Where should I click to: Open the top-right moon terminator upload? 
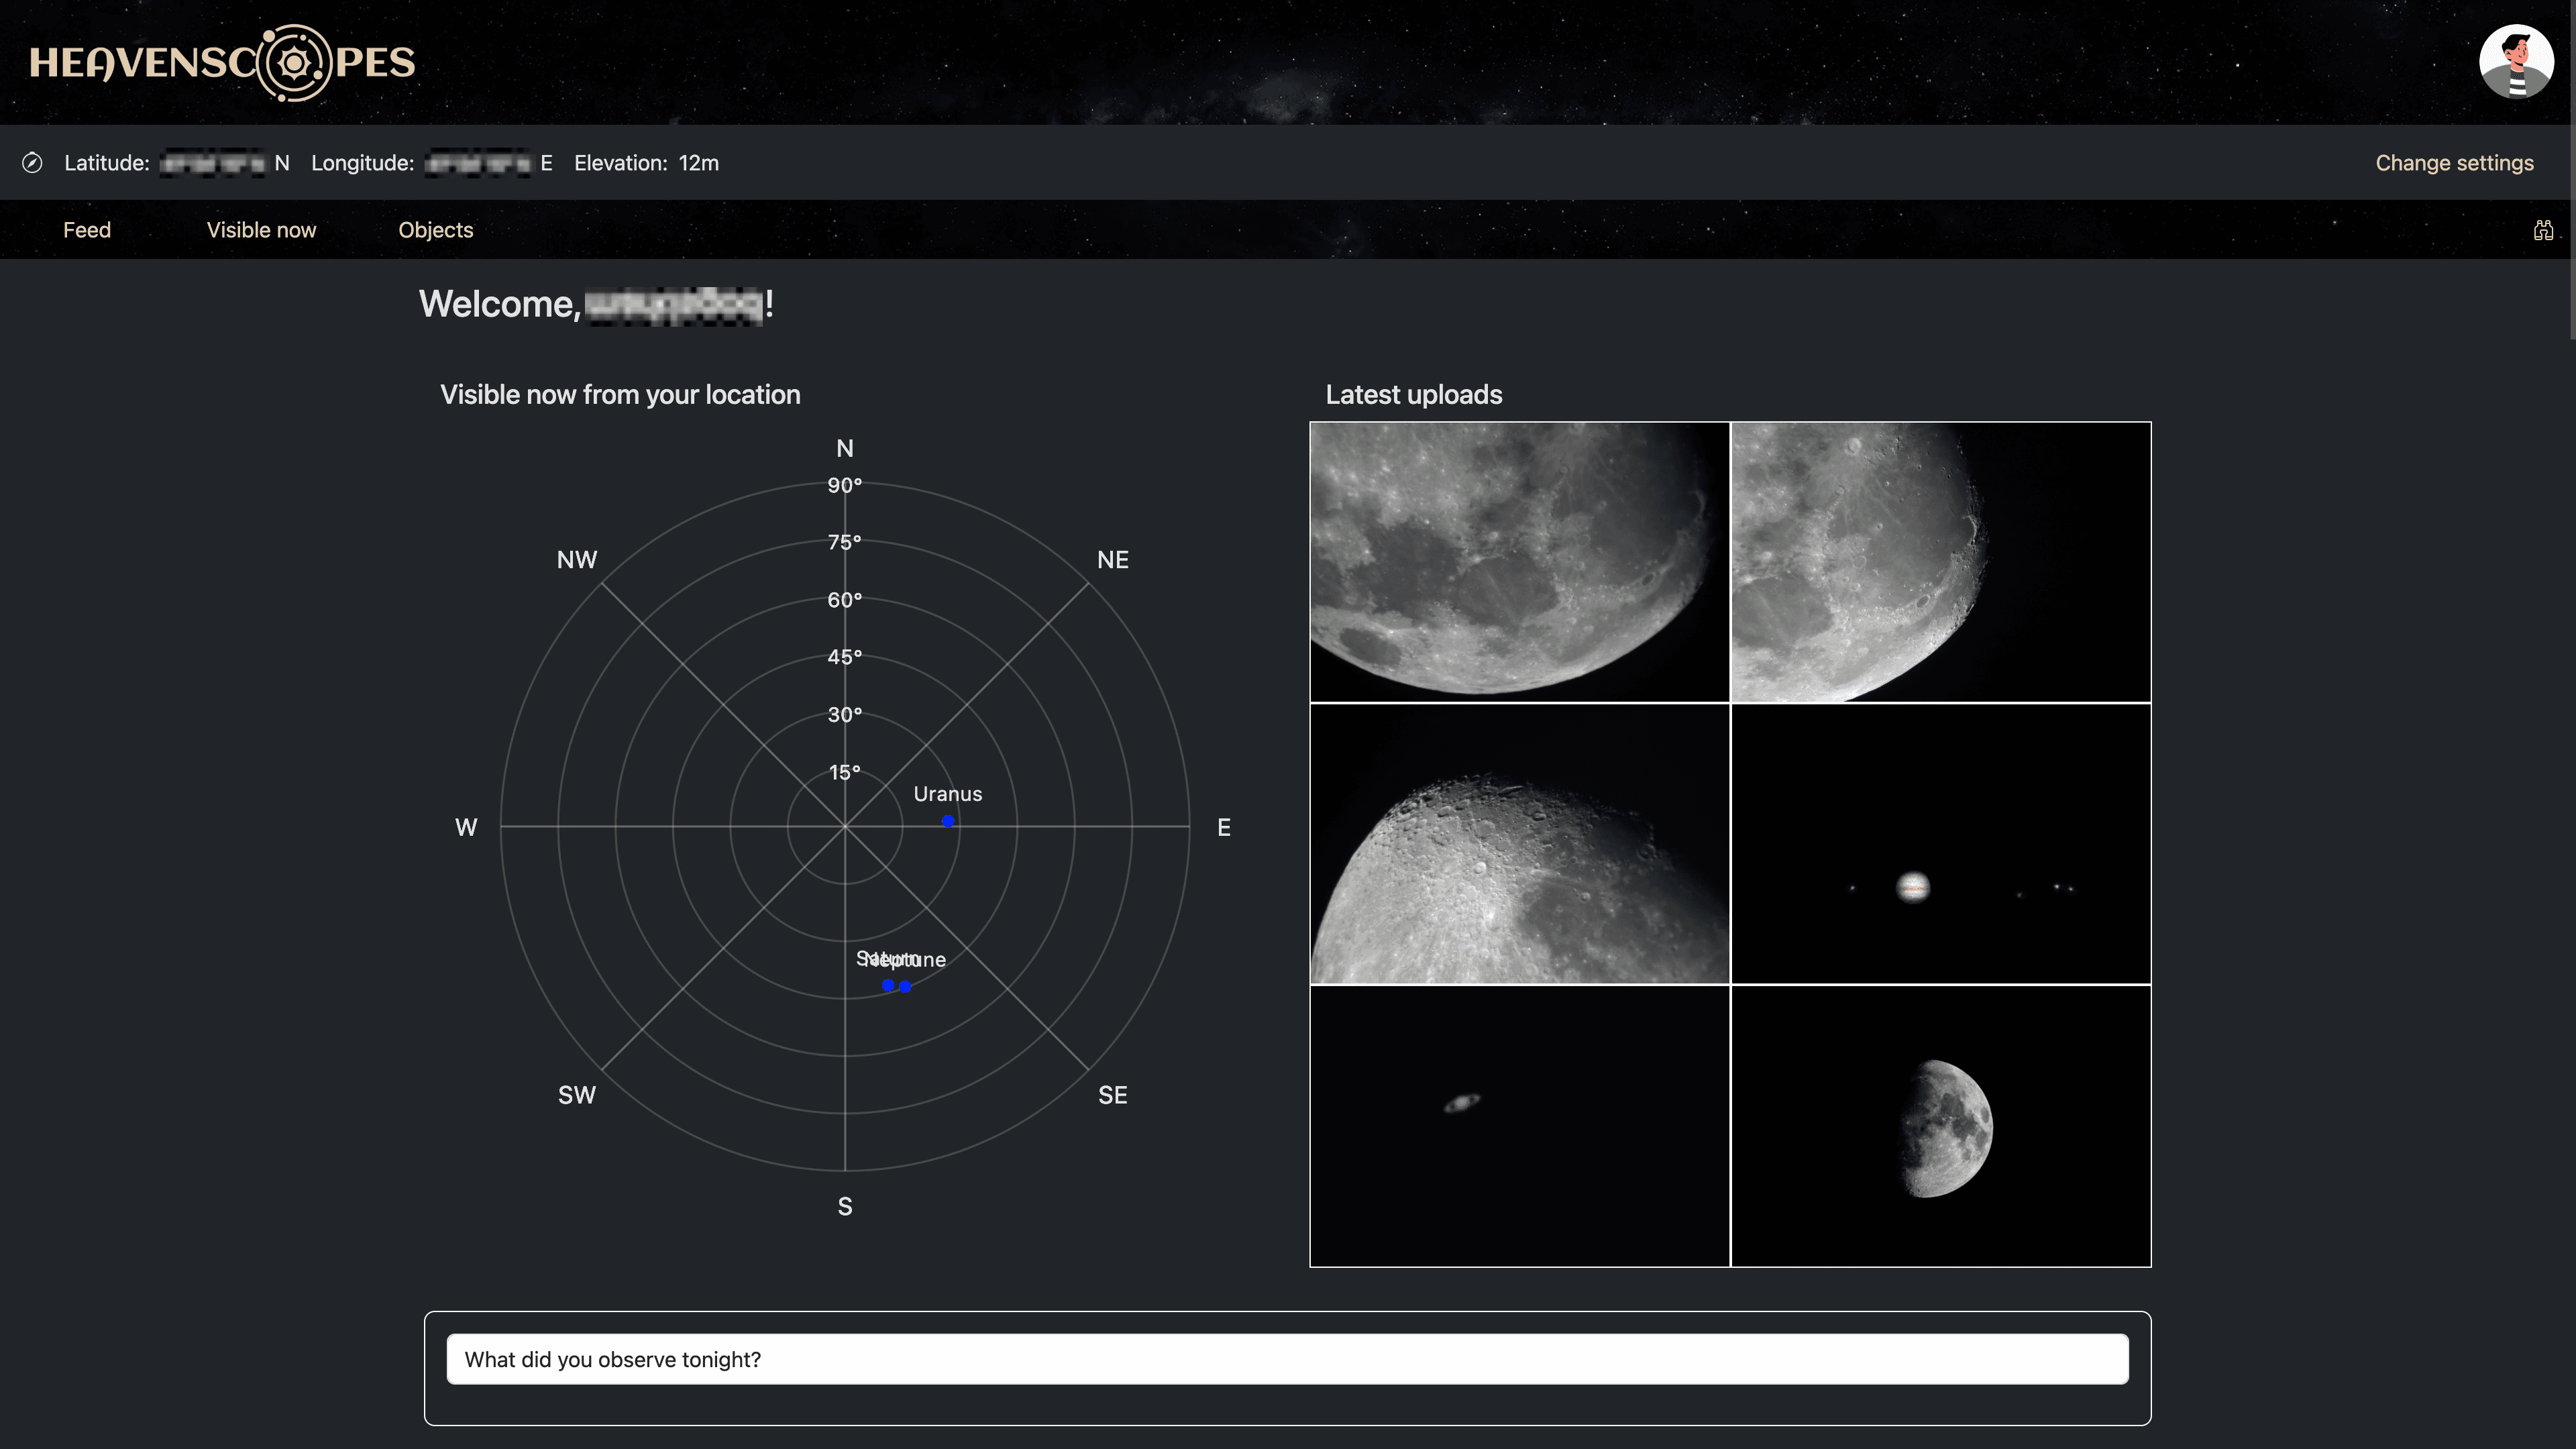1940,562
